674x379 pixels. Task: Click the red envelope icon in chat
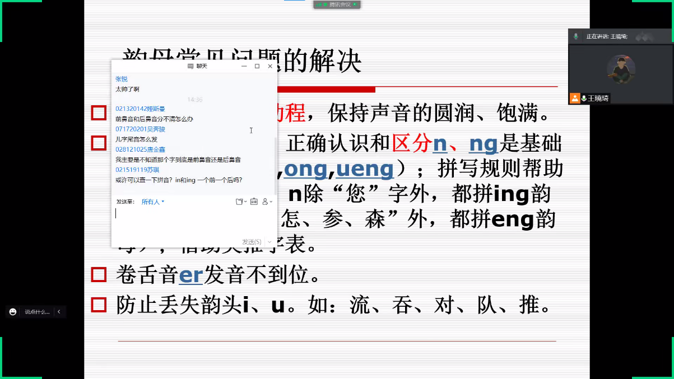pos(254,202)
